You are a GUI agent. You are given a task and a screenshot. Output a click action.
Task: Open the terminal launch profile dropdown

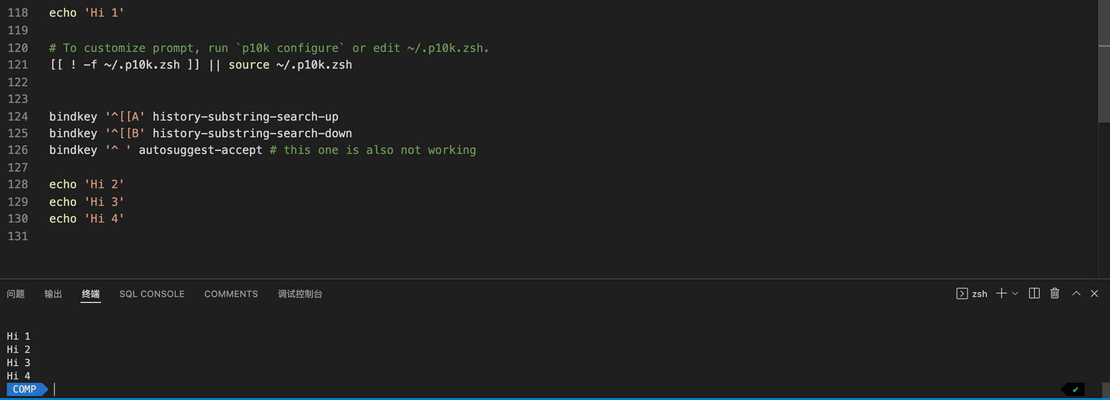(1014, 294)
